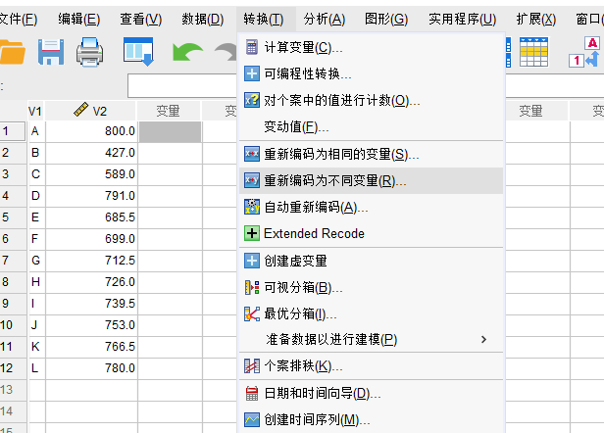Click the icon beside 对个案中的值进行计数
Screen dimensions: 604x433
tap(252, 101)
